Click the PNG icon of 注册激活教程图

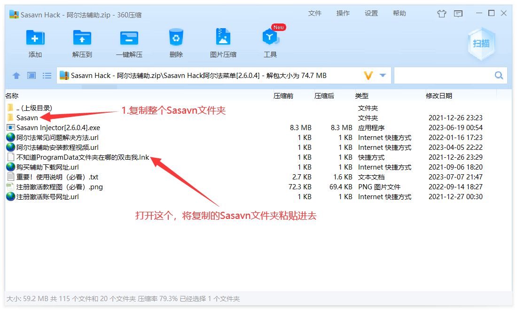(10, 187)
